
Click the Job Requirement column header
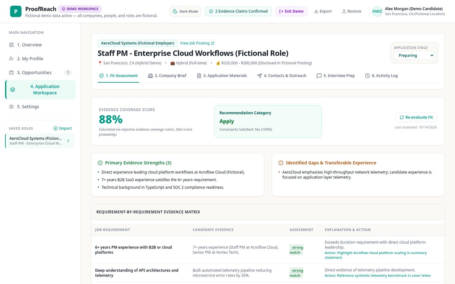(x=113, y=230)
